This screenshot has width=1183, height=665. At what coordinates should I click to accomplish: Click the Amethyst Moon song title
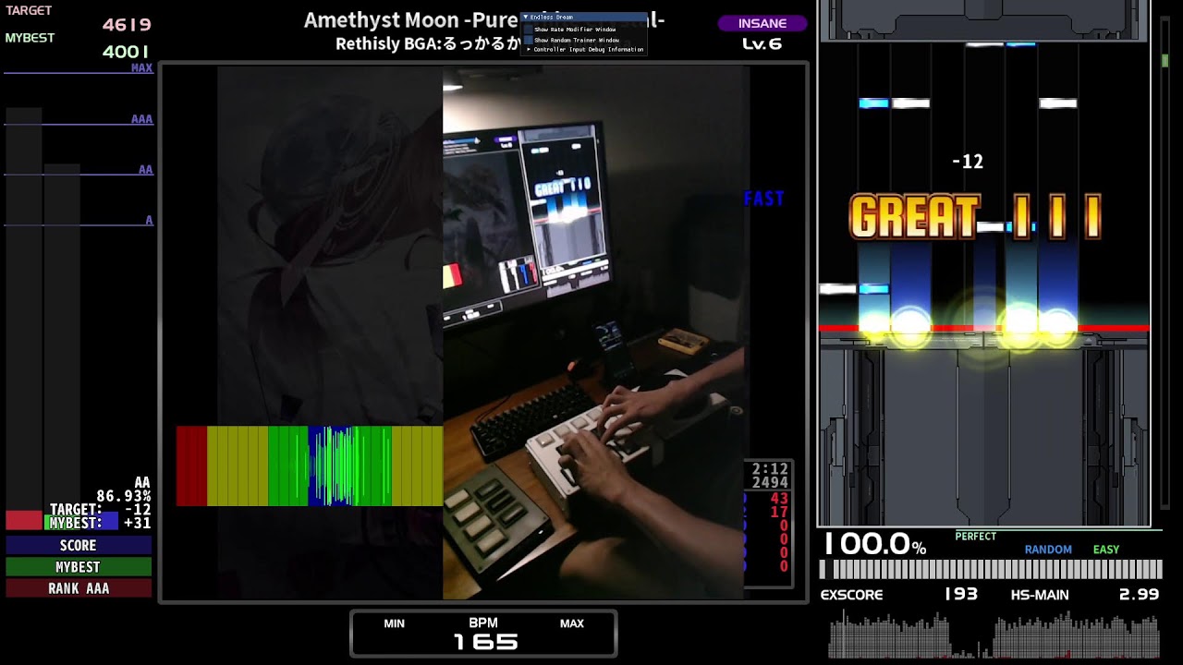point(484,19)
